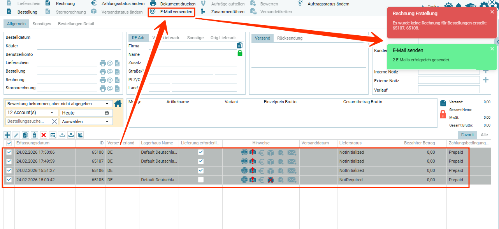Open Dokument drucken in the toolbar

click(173, 4)
